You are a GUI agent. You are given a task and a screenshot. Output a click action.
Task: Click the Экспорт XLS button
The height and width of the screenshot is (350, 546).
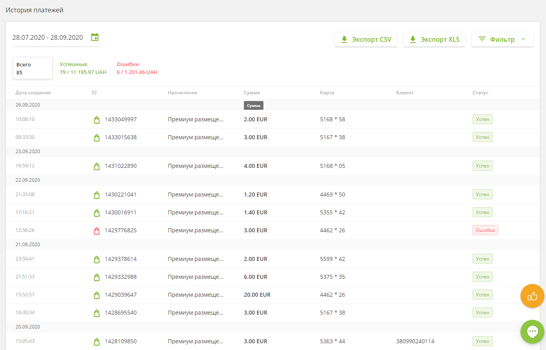click(434, 39)
